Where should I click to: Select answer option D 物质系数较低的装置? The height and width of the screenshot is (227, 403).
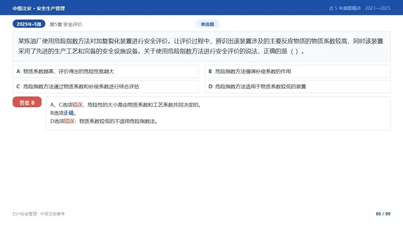click(297, 87)
